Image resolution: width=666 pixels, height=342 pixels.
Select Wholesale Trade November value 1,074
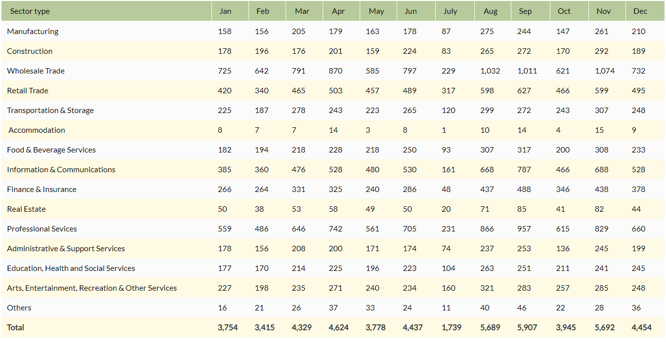605,71
